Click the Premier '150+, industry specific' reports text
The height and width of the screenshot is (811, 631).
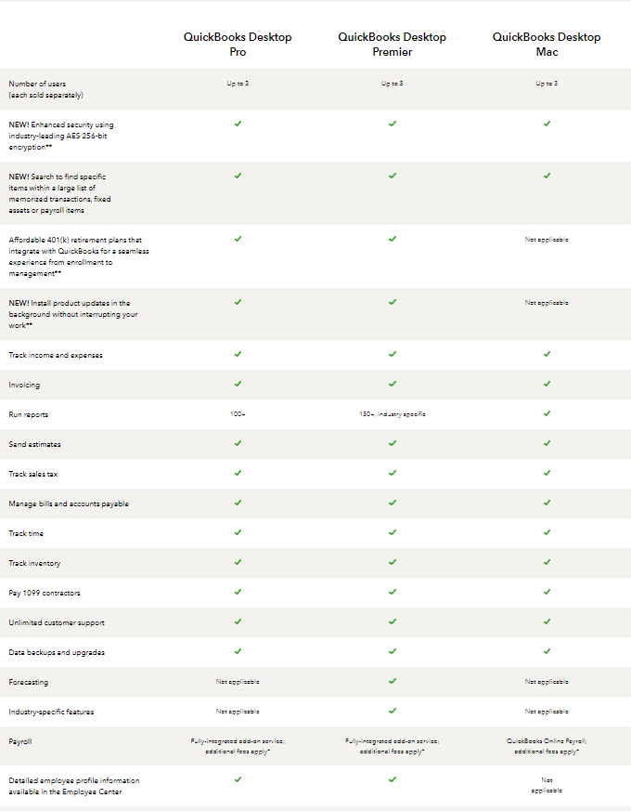click(x=393, y=413)
